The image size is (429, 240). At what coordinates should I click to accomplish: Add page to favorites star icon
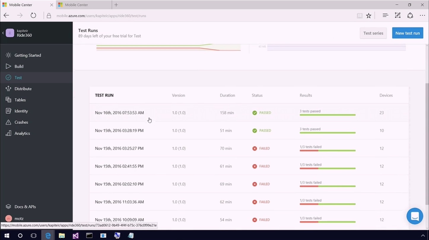368,16
